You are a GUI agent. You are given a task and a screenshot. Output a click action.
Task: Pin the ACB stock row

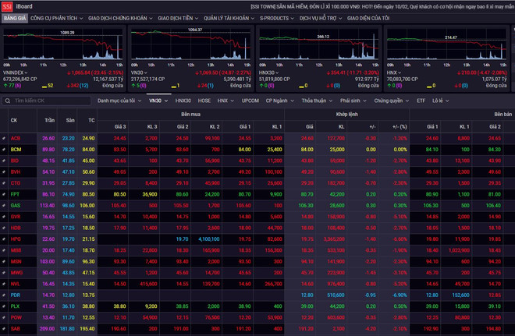click(5, 138)
